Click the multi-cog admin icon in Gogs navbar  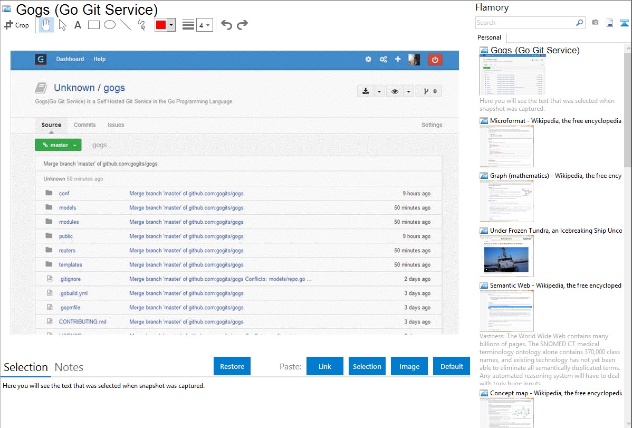384,59
